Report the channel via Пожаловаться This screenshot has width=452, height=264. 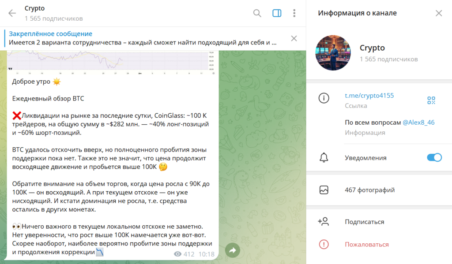[x=367, y=245]
